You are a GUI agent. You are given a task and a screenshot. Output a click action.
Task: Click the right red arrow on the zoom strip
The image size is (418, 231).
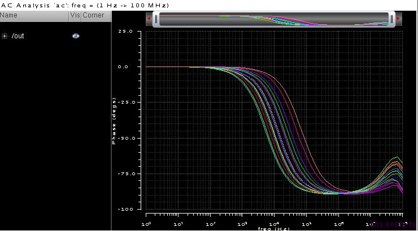tap(398, 19)
